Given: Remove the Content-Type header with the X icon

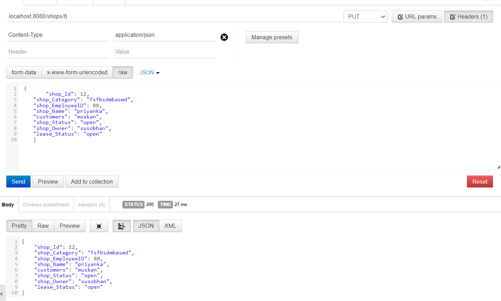Looking at the screenshot, I should pos(224,37).
